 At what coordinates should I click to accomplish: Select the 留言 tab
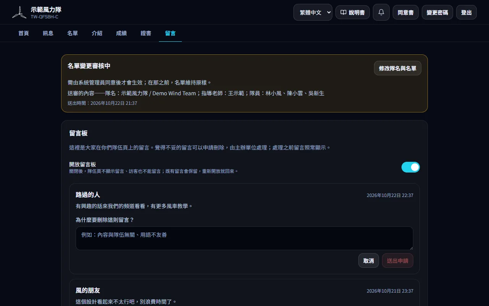coord(170,33)
